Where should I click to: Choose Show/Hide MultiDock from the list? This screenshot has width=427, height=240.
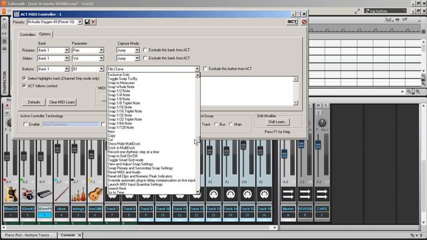tap(124, 144)
